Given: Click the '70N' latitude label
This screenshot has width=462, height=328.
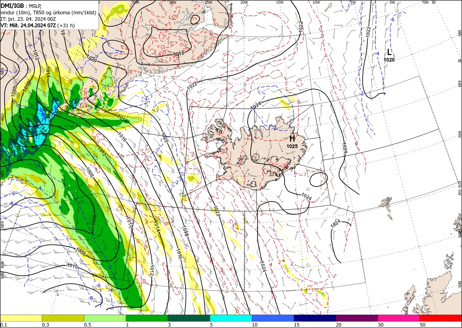Looking at the screenshot, I should pos(425,2).
